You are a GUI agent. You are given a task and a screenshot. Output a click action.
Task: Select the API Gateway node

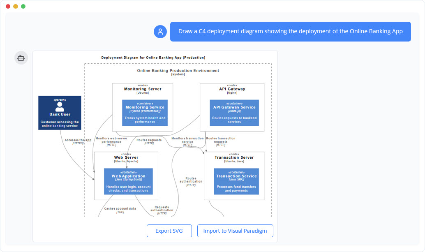[232, 89]
